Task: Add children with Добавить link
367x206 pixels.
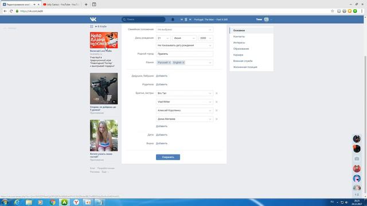Action: [x=162, y=135]
